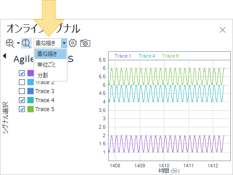Enable the Trace 2 checkbox
The width and height of the screenshot is (233, 175).
coord(22,82)
